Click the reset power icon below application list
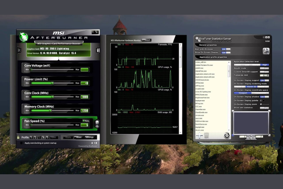This screenshot has height=189, width=283. point(227,135)
